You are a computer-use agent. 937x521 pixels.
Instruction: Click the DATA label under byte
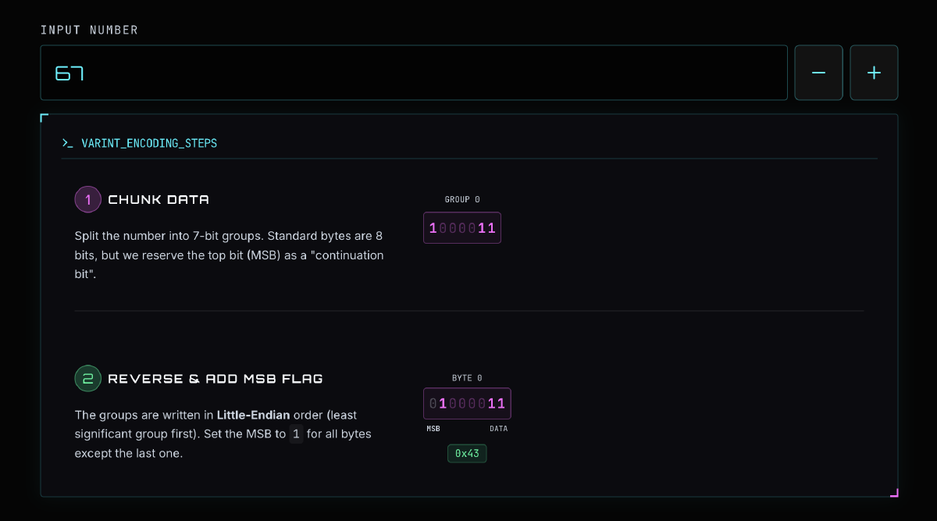click(x=499, y=429)
